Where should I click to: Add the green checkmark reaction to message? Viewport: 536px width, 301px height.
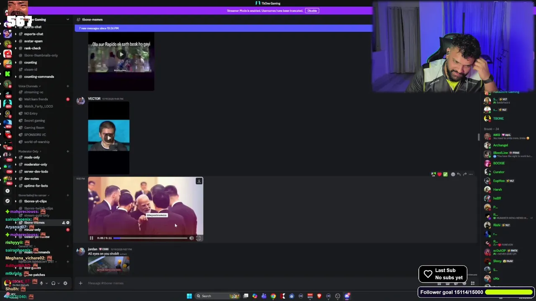click(x=445, y=174)
